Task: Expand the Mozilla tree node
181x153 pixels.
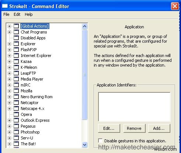Action: click(x=9, y=91)
